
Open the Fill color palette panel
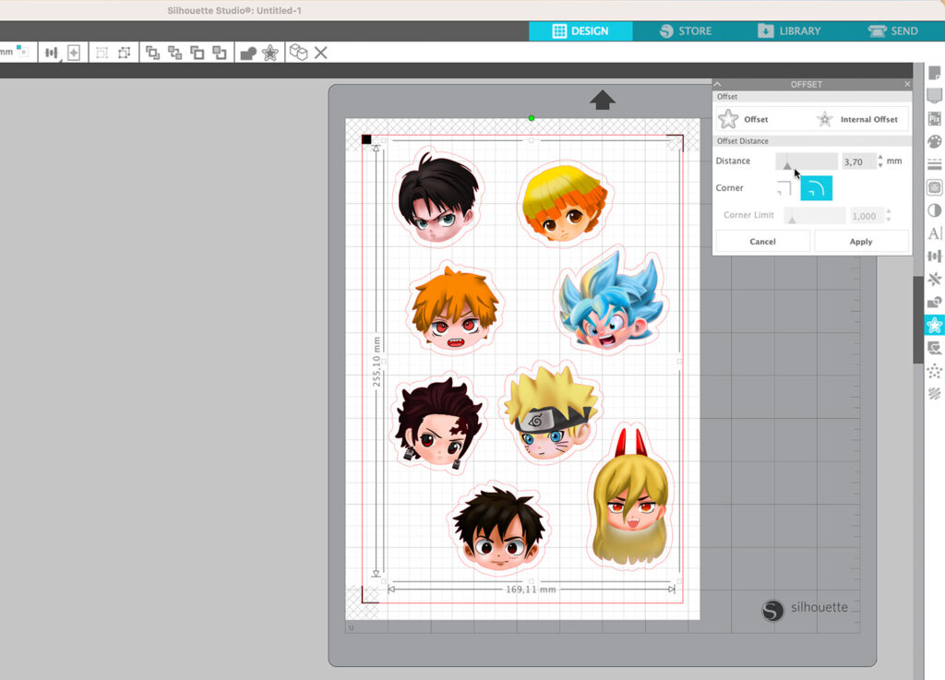pos(934,142)
